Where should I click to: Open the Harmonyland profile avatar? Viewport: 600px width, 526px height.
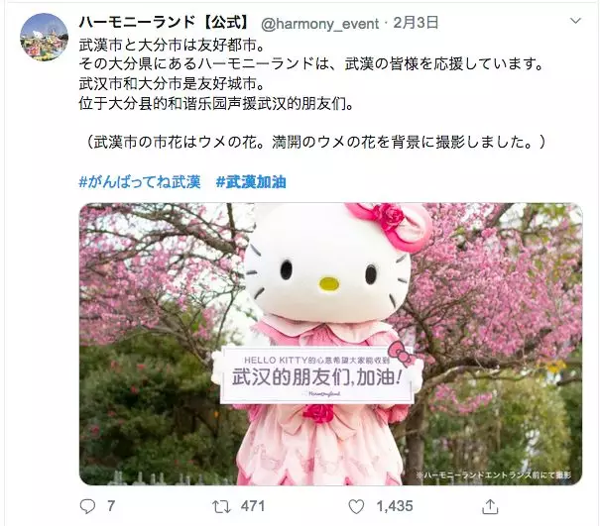point(44,37)
